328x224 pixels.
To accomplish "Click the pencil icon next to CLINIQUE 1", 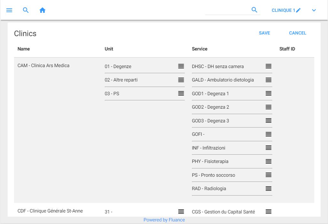I will (x=298, y=10).
